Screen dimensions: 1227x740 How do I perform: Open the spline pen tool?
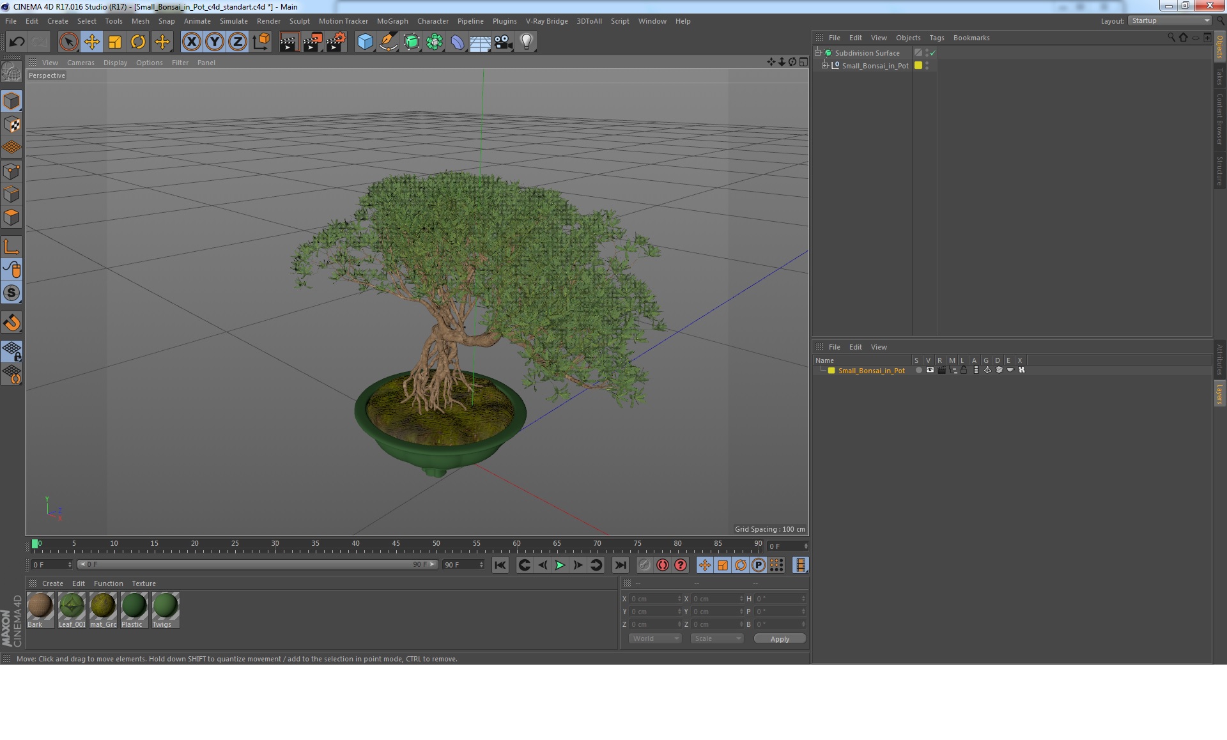coord(388,42)
